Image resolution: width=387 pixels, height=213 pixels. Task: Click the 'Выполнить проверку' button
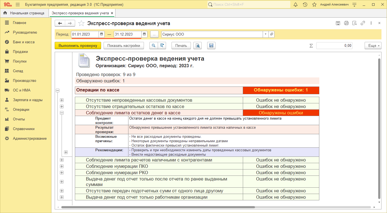[x=78, y=46]
